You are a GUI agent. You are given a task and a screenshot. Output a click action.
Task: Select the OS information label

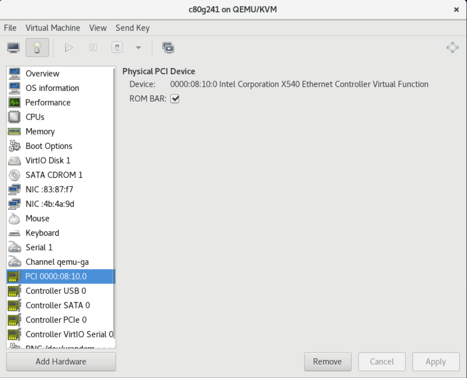(x=52, y=88)
